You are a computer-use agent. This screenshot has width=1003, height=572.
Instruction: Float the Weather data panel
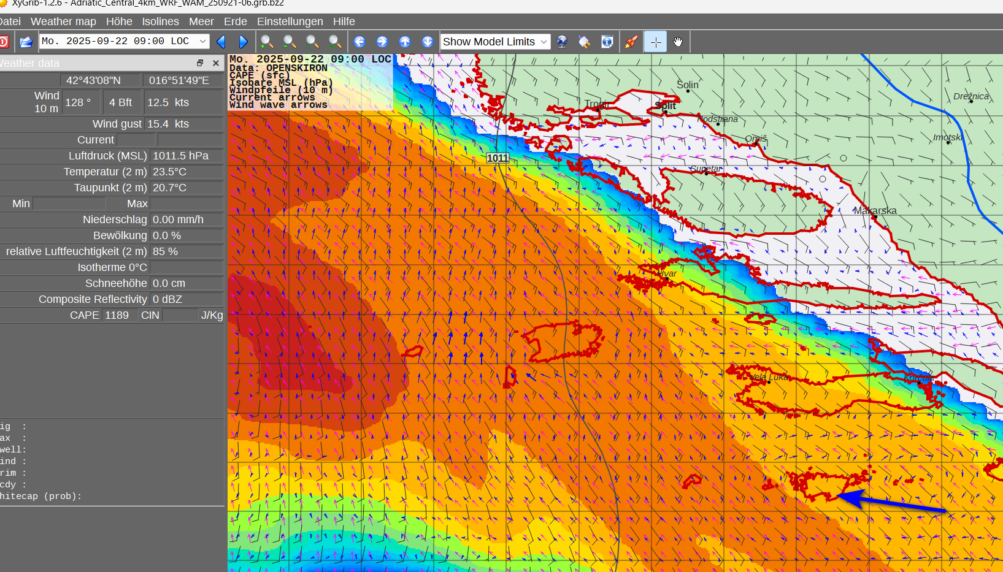pyautogui.click(x=200, y=63)
